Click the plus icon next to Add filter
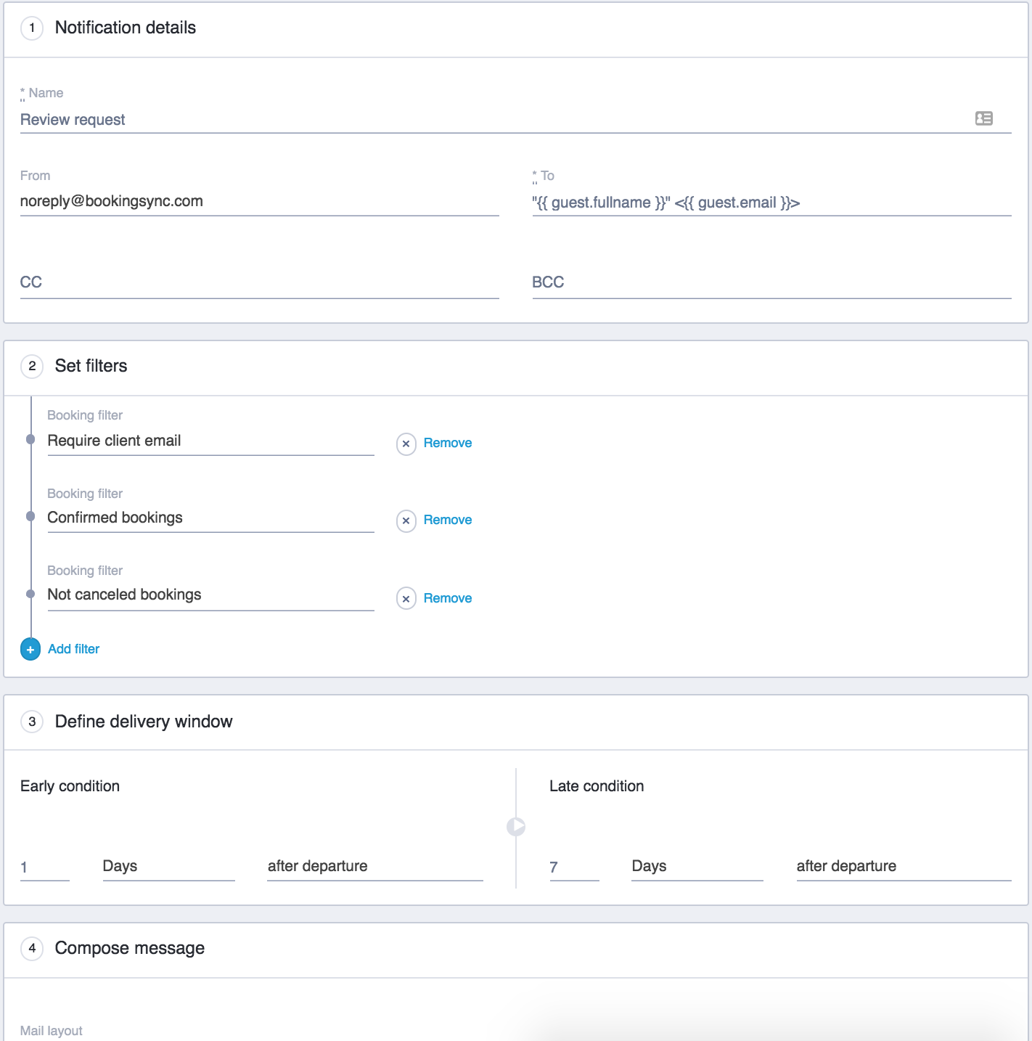 (x=30, y=649)
